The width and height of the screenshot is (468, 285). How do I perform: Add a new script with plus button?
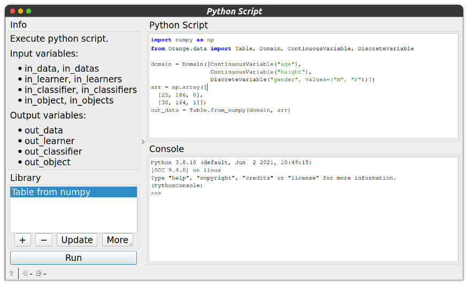(22, 240)
